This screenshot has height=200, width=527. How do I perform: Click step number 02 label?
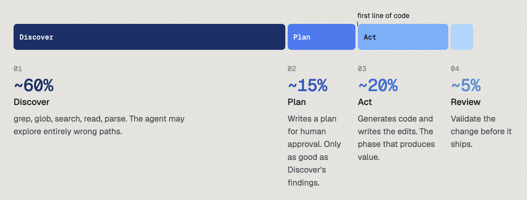point(292,69)
